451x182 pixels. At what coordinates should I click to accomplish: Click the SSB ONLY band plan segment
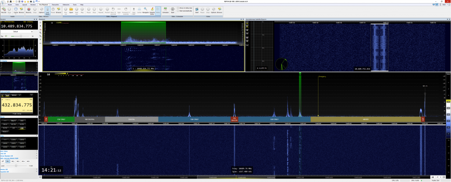(x=194, y=119)
